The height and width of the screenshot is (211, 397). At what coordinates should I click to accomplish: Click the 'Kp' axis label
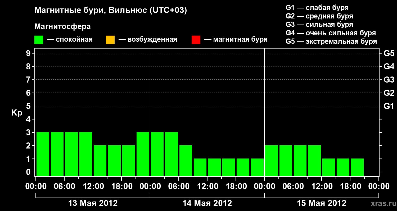point(17,113)
